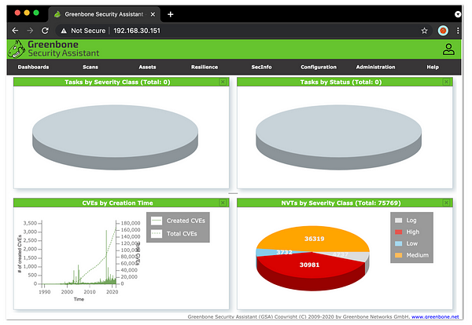Open the Assets menu
This screenshot has width=472, height=325.
pos(147,67)
